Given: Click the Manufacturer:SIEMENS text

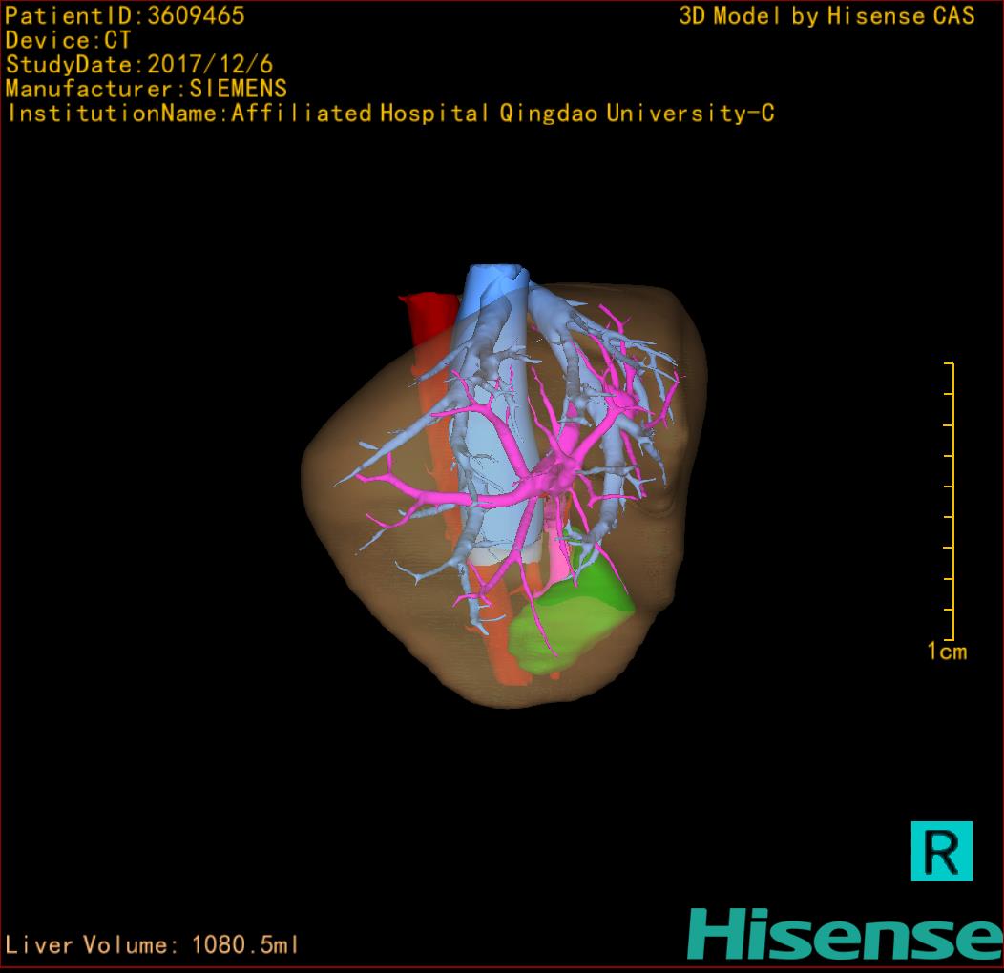Looking at the screenshot, I should [146, 89].
